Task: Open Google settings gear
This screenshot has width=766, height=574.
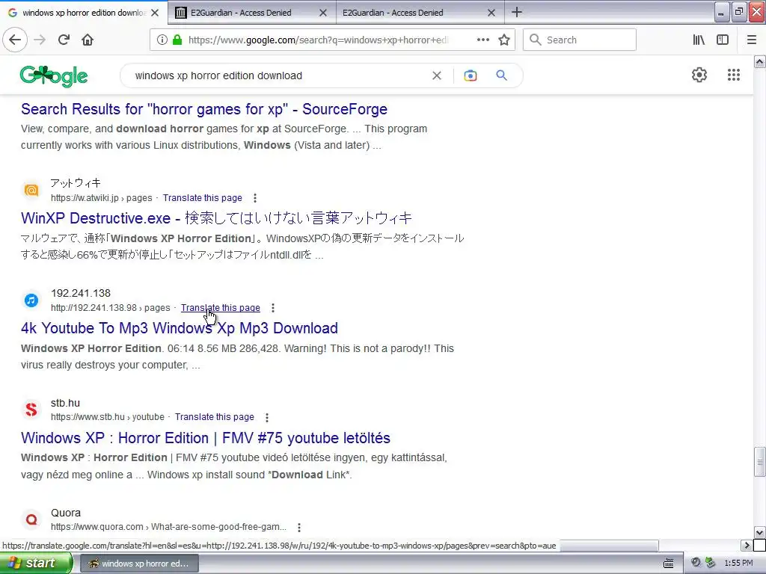Action: (x=699, y=75)
